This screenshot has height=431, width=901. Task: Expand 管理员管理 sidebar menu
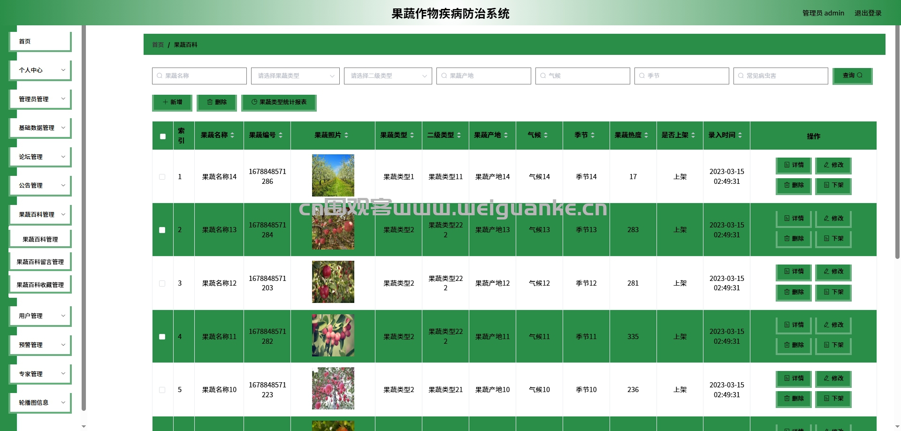tap(40, 99)
